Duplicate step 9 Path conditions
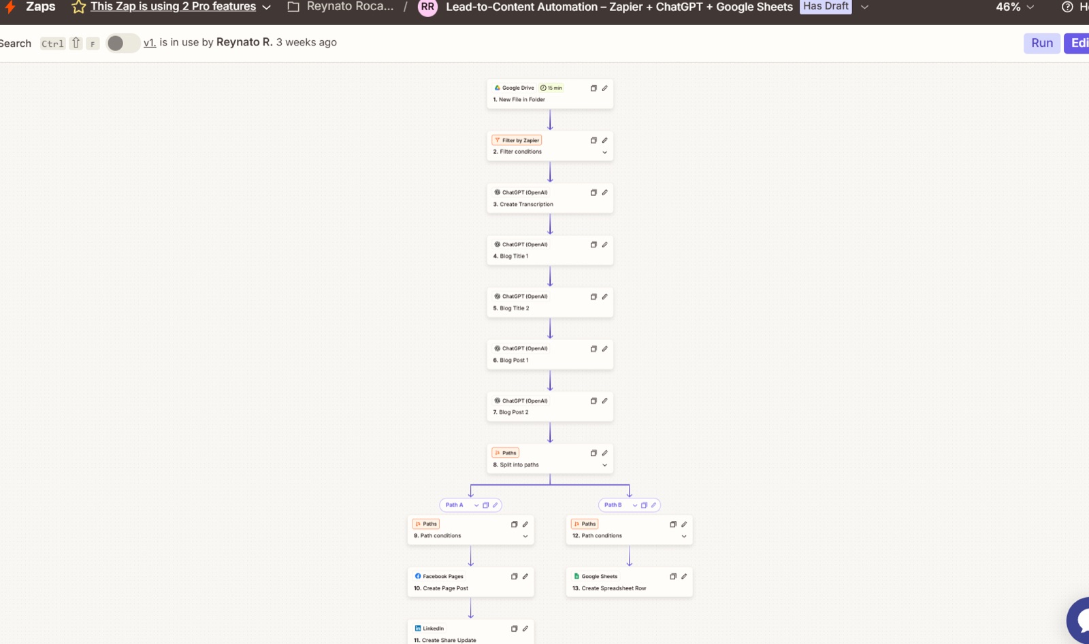 [x=515, y=524]
